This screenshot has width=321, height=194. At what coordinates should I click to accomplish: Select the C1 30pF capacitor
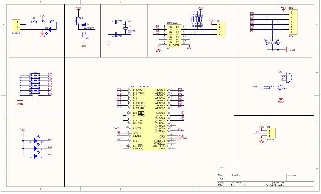114,22
